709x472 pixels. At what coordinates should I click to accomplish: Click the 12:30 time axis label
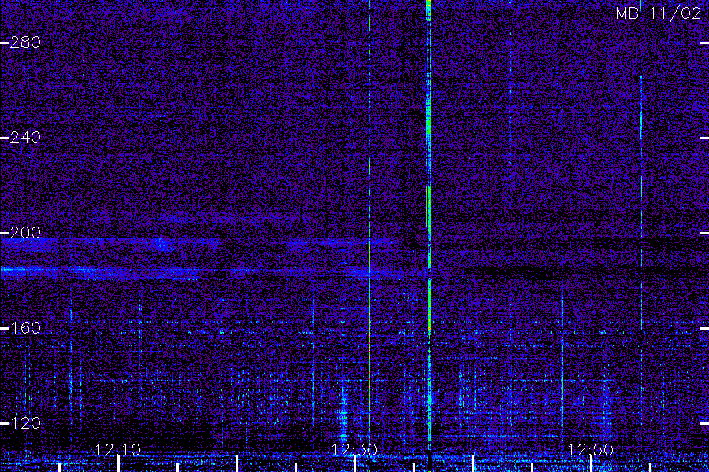point(354,449)
